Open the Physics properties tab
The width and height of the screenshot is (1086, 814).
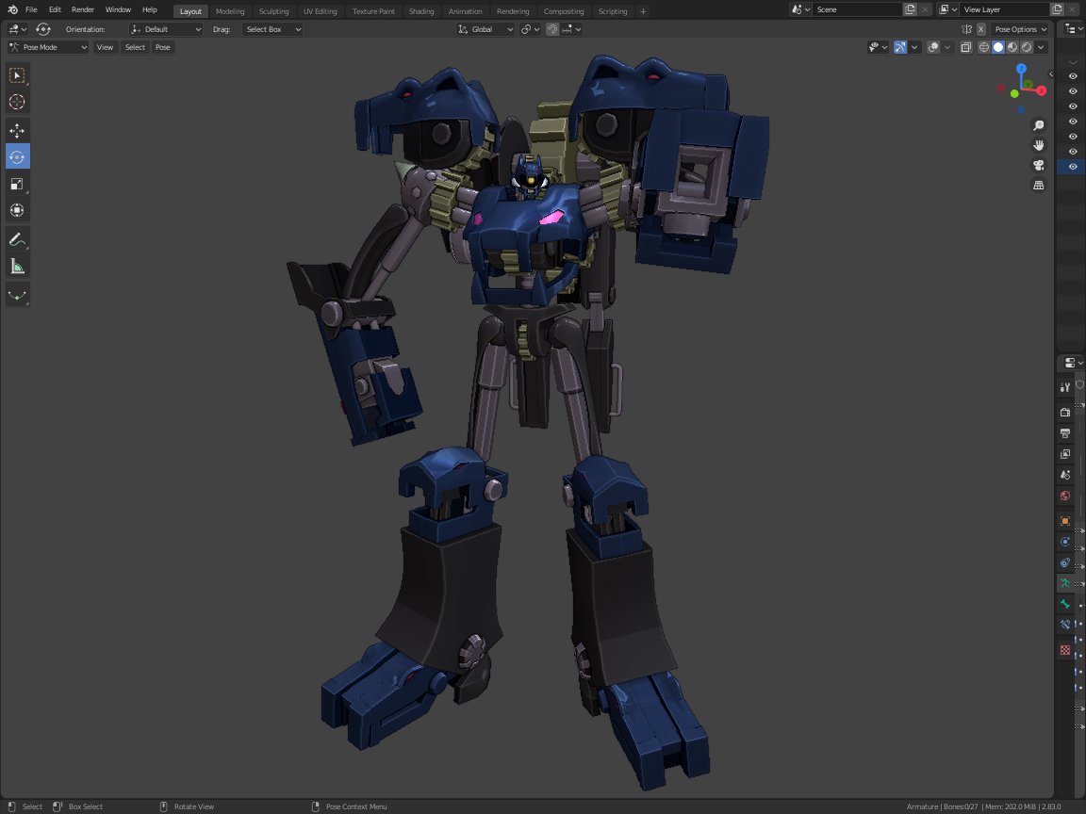(1065, 542)
